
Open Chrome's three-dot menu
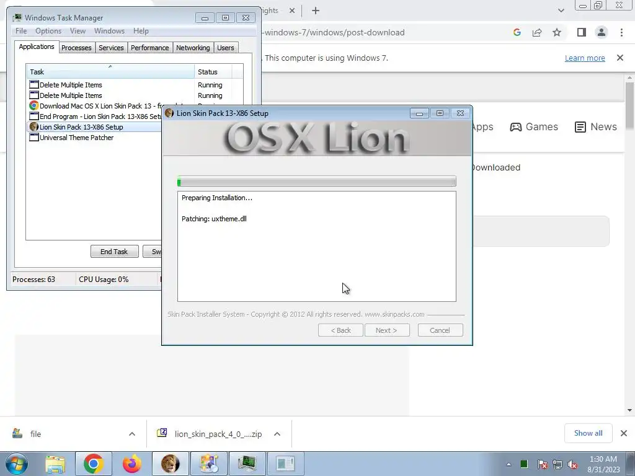click(621, 32)
